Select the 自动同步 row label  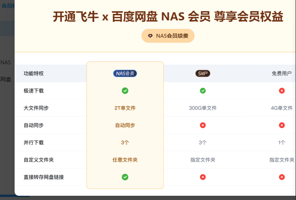click(33, 125)
